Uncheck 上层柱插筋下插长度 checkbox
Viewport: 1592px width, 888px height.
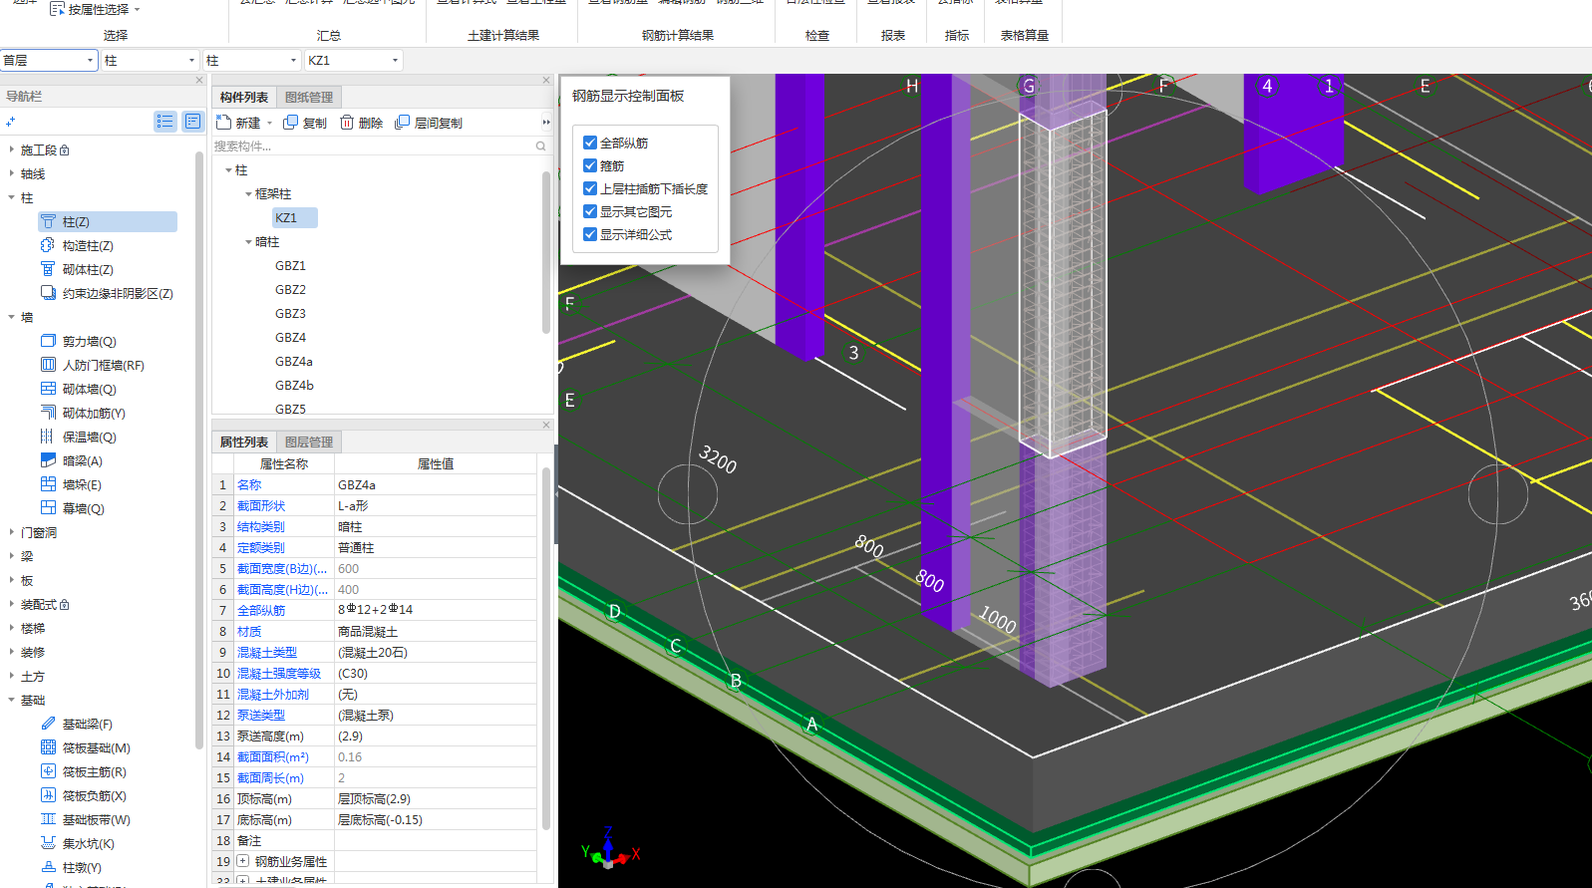[590, 188]
